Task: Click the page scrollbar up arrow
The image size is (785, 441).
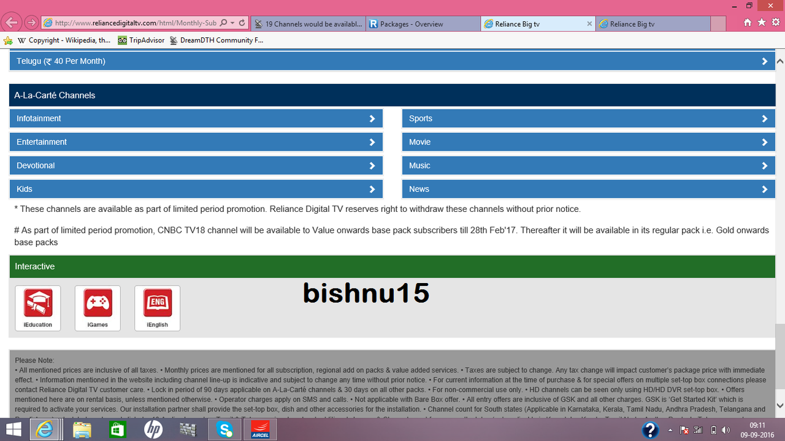Action: click(780, 61)
